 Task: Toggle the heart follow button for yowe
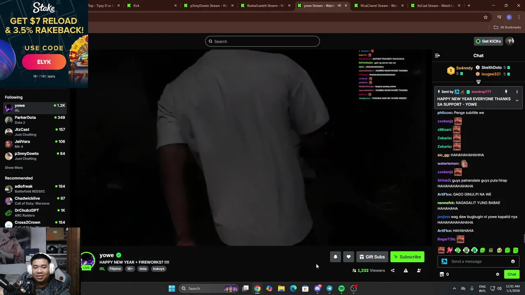[348, 257]
